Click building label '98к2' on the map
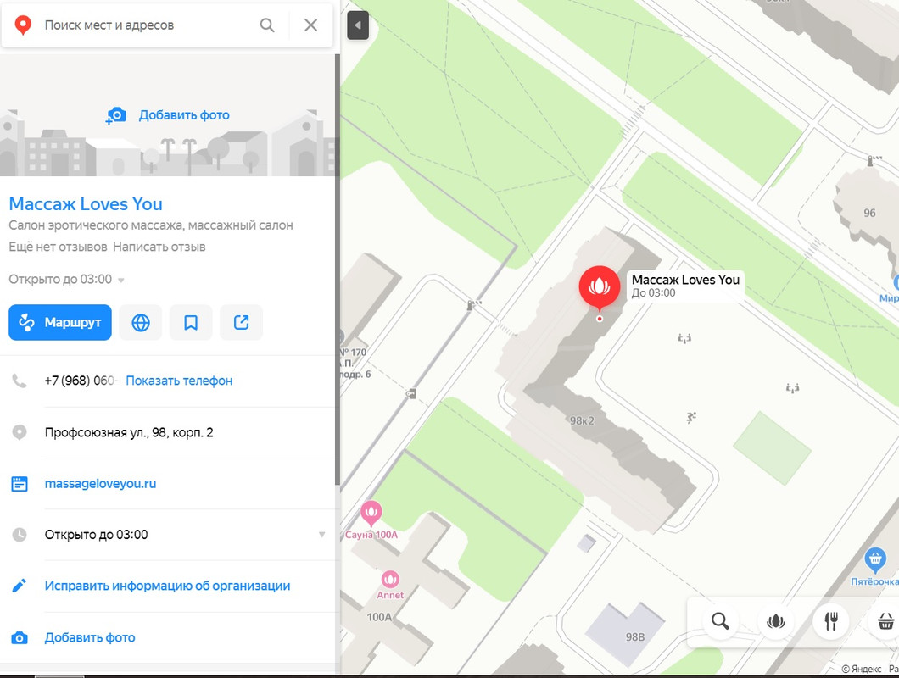899x678 pixels. [582, 421]
